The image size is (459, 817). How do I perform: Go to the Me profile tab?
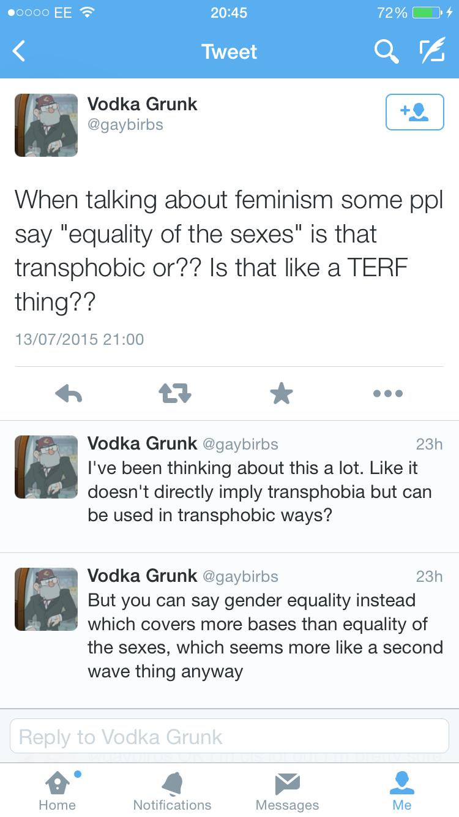tap(402, 791)
